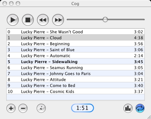Select the track She Wasn't Good
151x119 pixels.
click(x=75, y=32)
